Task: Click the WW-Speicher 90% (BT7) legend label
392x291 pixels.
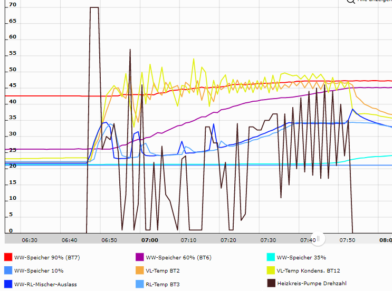Action: click(x=47, y=258)
